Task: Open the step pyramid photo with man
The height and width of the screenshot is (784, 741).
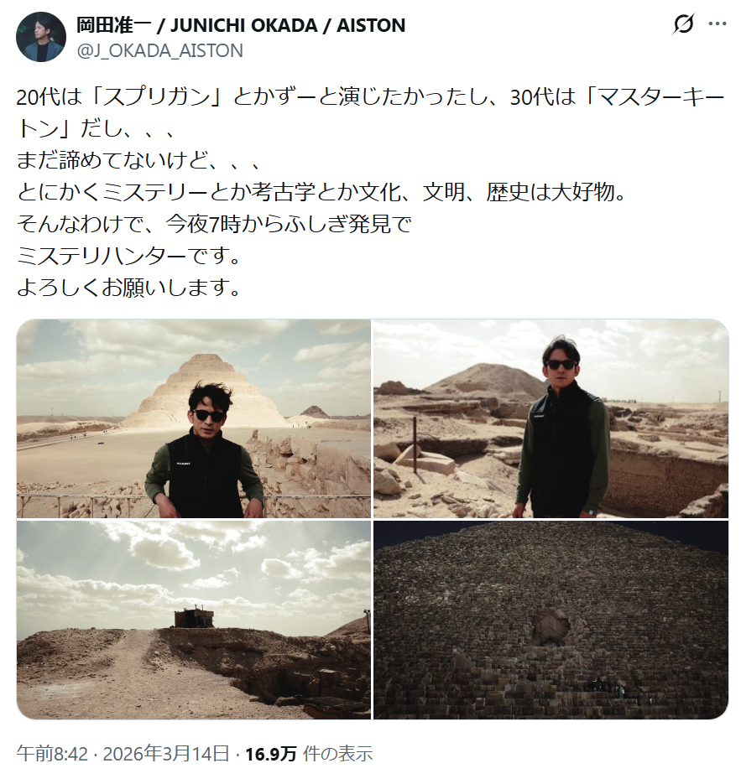Action: 194,418
